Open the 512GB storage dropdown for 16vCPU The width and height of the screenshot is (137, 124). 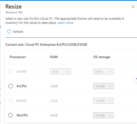(x=103, y=115)
